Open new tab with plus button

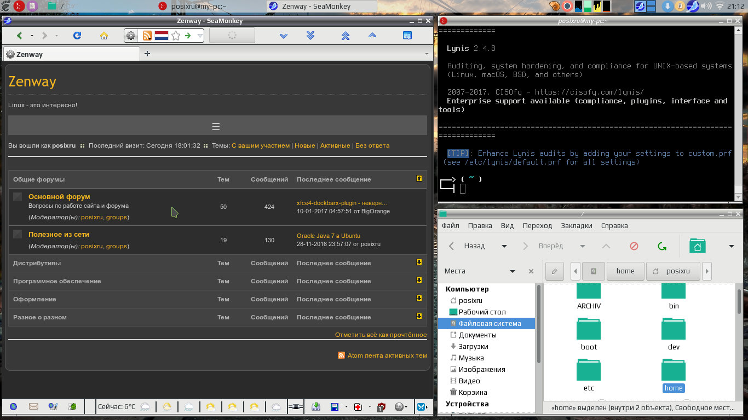147,54
